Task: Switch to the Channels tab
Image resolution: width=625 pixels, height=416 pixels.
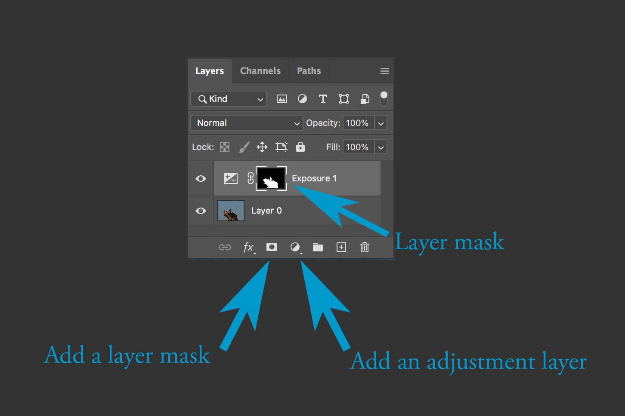Action: 260,71
